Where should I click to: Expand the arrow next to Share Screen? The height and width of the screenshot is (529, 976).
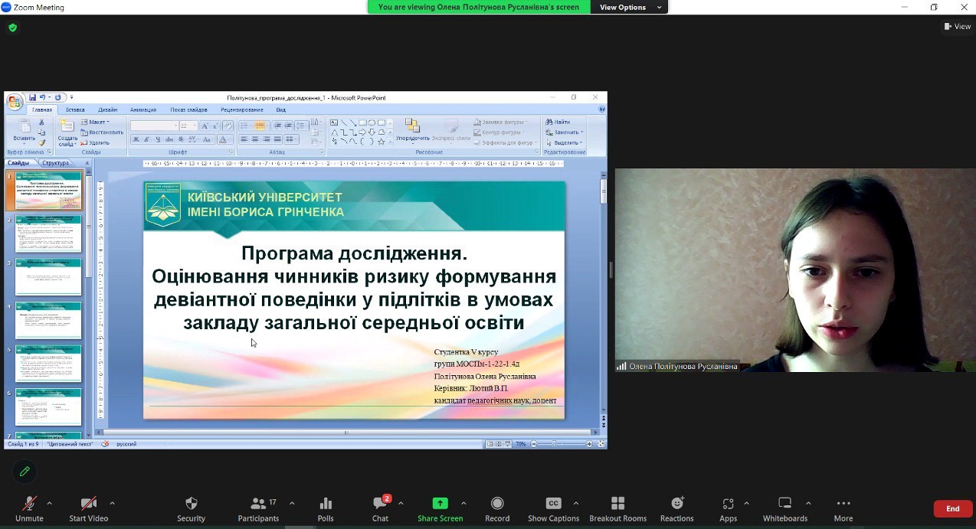pos(463,503)
